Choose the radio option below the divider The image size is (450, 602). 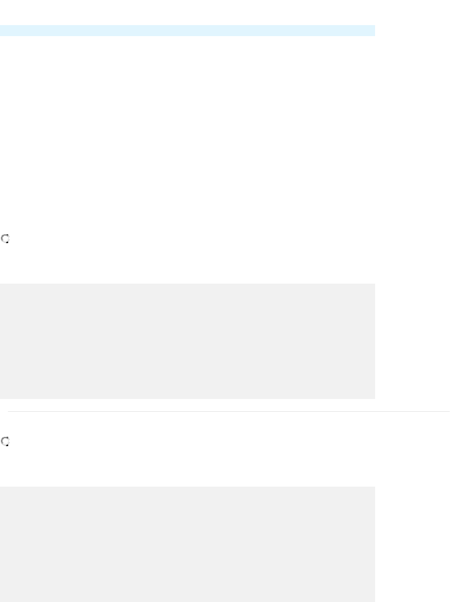5,441
